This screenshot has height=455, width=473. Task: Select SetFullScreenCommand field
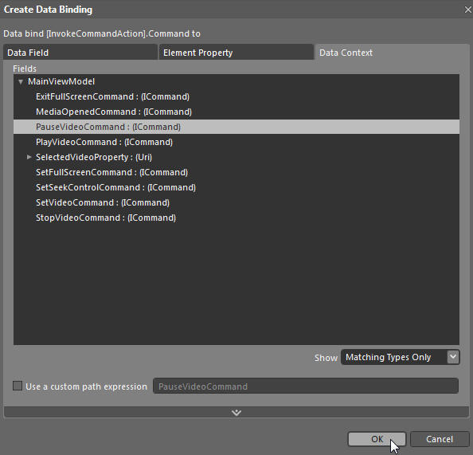tap(236, 172)
